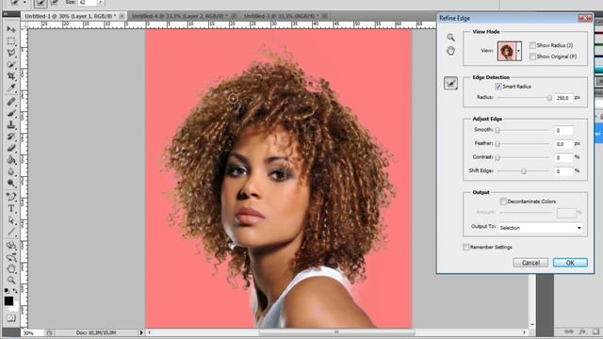Select the 3D Object Rotate tool
This screenshot has height=339, width=603.
tap(11, 245)
